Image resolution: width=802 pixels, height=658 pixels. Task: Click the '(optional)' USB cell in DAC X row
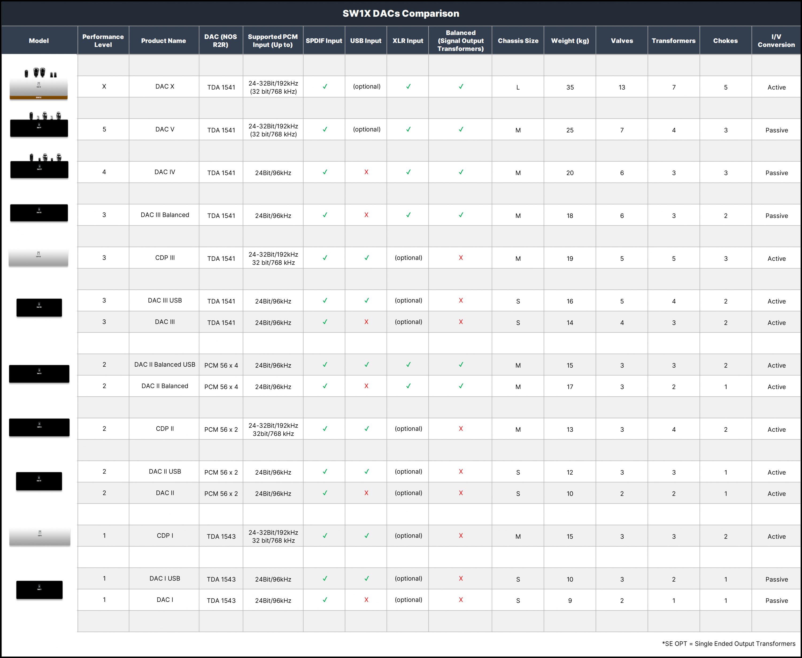point(366,86)
